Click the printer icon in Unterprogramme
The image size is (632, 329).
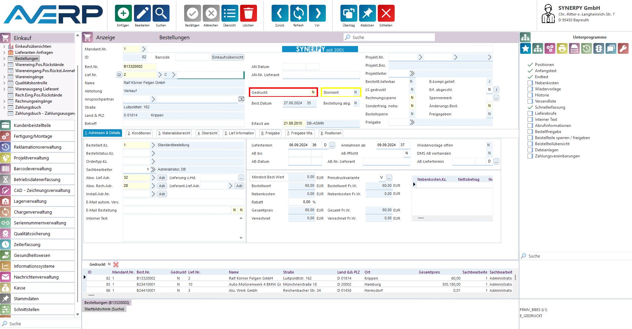(x=562, y=49)
